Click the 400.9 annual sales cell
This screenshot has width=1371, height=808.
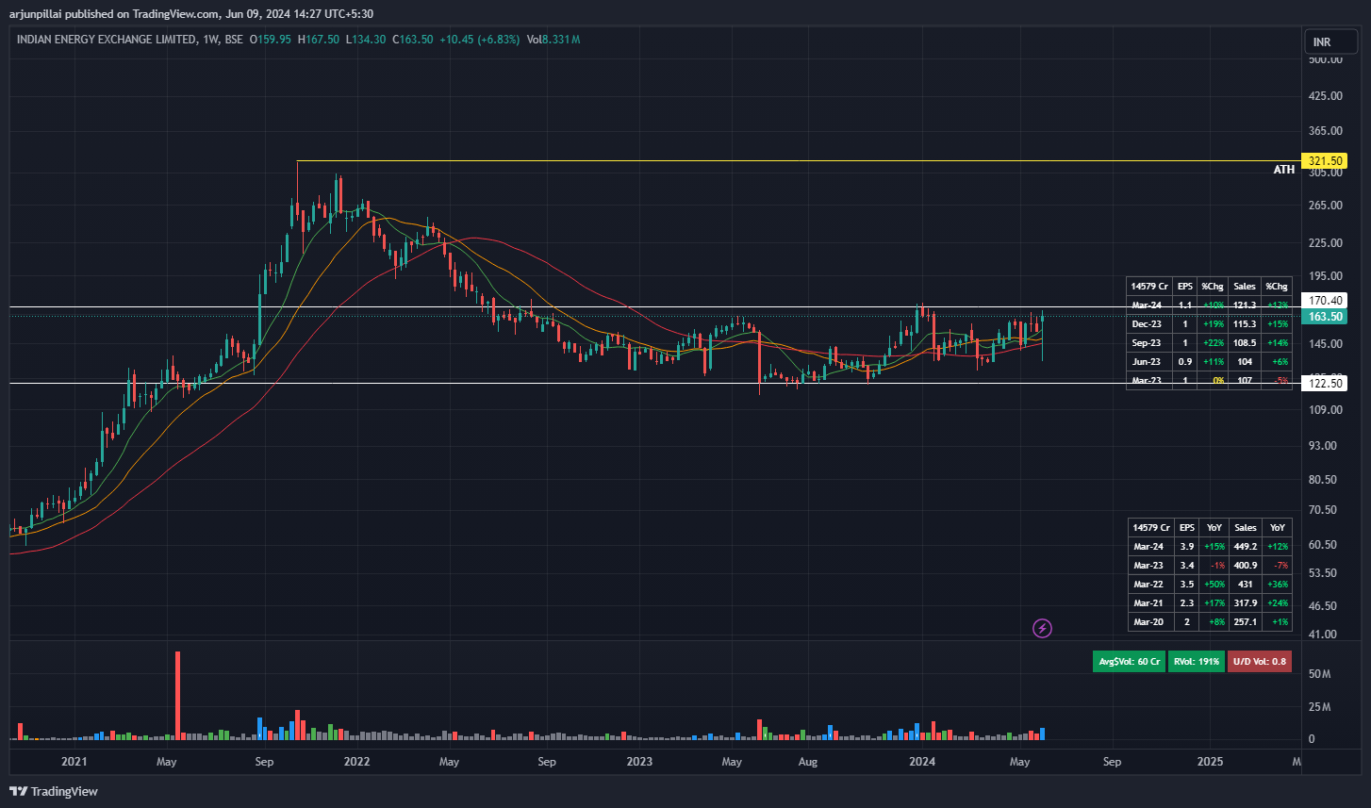(1246, 566)
